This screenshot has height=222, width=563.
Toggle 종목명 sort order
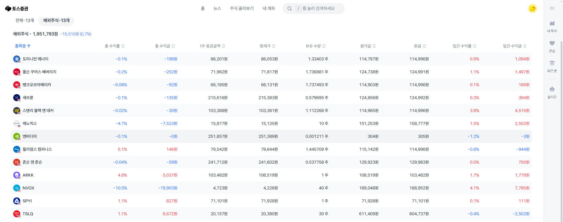coord(23,46)
